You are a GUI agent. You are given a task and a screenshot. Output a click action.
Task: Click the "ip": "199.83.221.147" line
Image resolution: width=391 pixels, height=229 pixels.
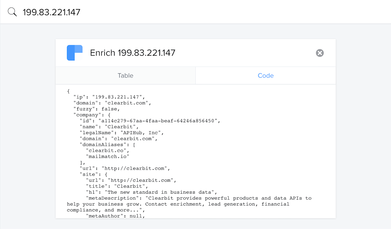coord(109,97)
